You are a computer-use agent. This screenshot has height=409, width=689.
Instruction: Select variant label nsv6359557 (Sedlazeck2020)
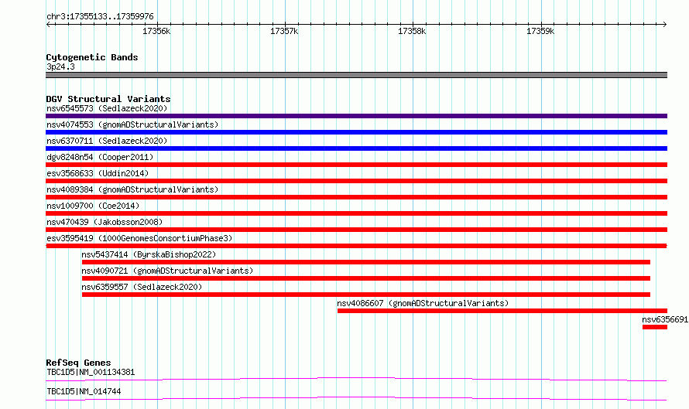point(142,287)
